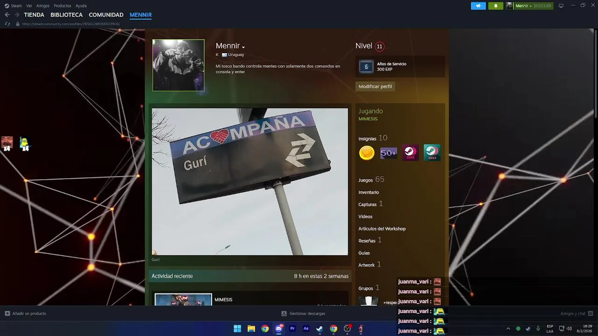Click the gold coin badge
598x336 pixels.
click(367, 153)
